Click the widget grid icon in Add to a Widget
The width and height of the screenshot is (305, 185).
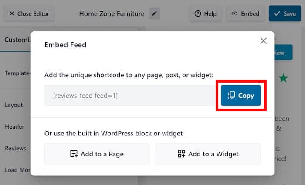pyautogui.click(x=182, y=154)
